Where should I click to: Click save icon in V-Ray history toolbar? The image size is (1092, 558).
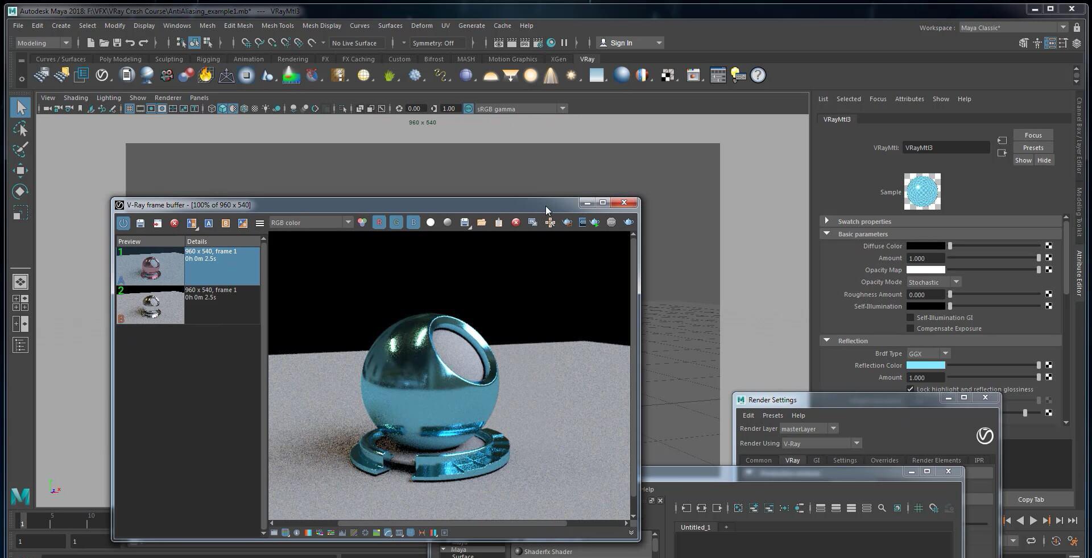[x=140, y=223]
